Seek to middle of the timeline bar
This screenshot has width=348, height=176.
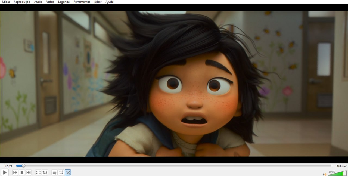174,166
